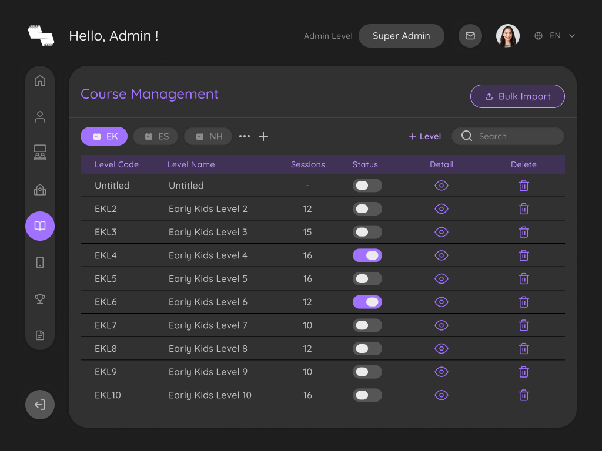The height and width of the screenshot is (451, 602).
Task: Disable status for EKL4
Action: [x=367, y=255]
